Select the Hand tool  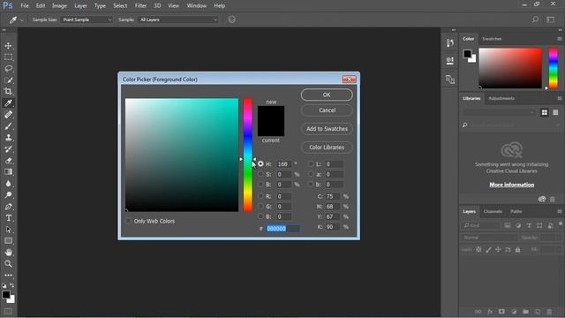(x=8, y=253)
